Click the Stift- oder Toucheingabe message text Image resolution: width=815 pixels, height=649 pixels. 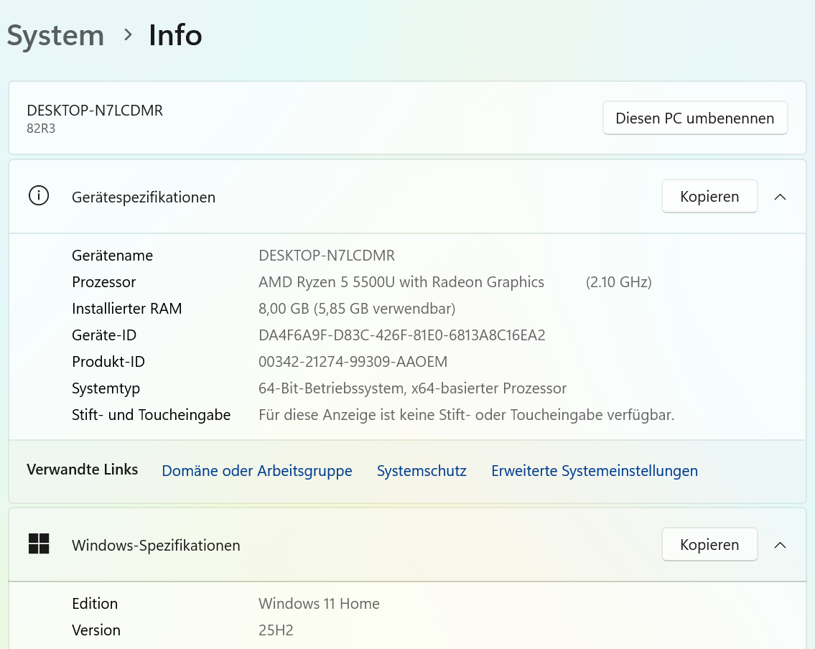[466, 415]
